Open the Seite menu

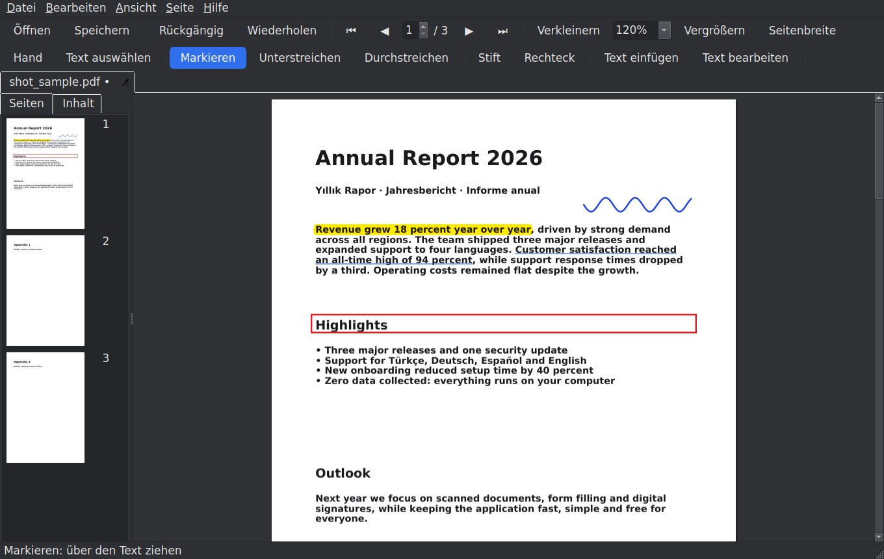click(x=179, y=8)
